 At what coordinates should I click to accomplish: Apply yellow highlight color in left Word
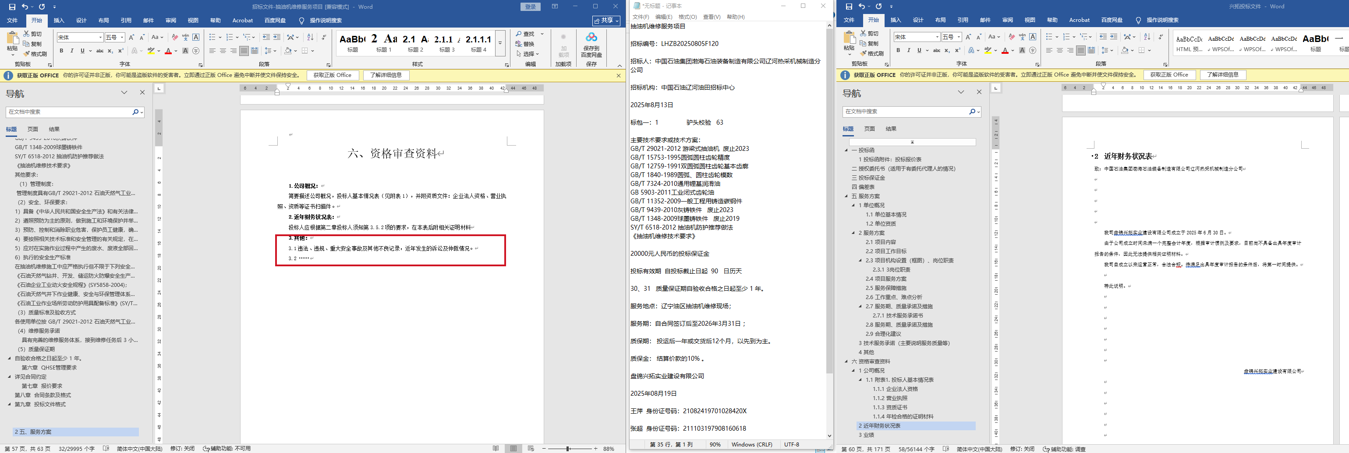[x=151, y=51]
